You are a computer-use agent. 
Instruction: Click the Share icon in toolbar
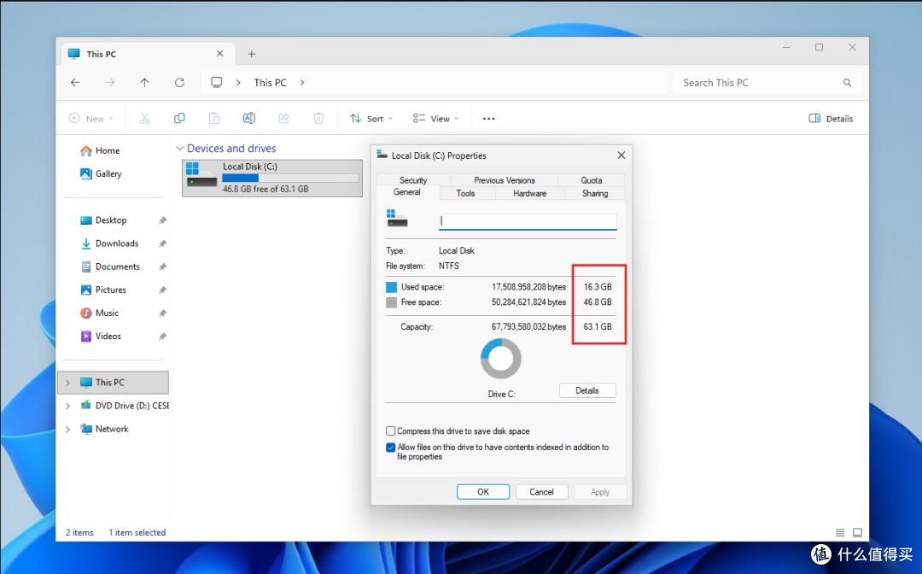pyautogui.click(x=283, y=118)
